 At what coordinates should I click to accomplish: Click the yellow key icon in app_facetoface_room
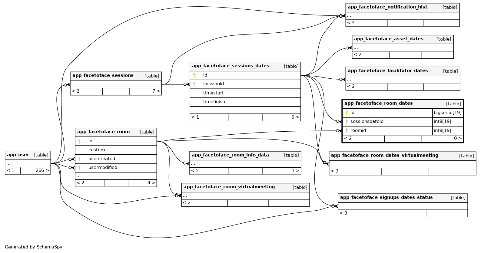(x=79, y=141)
